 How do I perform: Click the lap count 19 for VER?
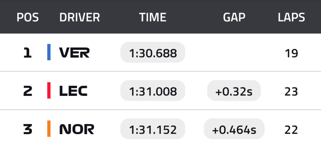click(291, 53)
